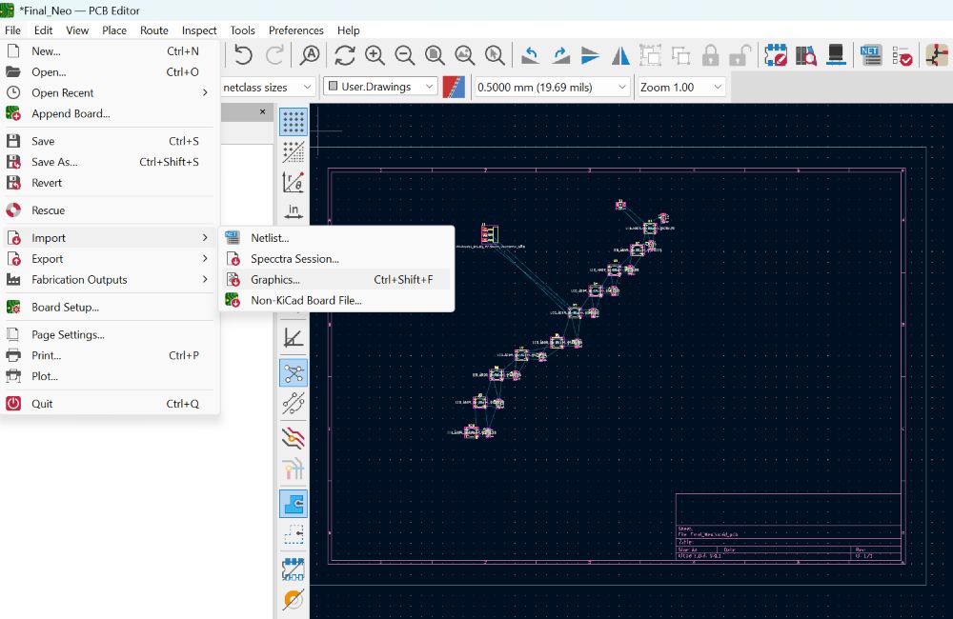Choose Append Board... menu entry
Screen dimensions: 953x619
pos(108,113)
